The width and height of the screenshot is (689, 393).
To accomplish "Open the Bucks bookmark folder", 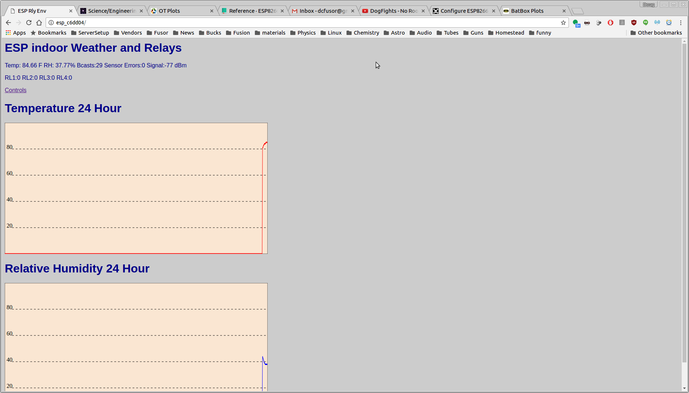I will (210, 33).
